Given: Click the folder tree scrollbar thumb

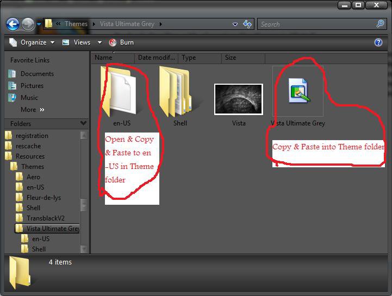Looking at the screenshot, I should click(x=84, y=205).
